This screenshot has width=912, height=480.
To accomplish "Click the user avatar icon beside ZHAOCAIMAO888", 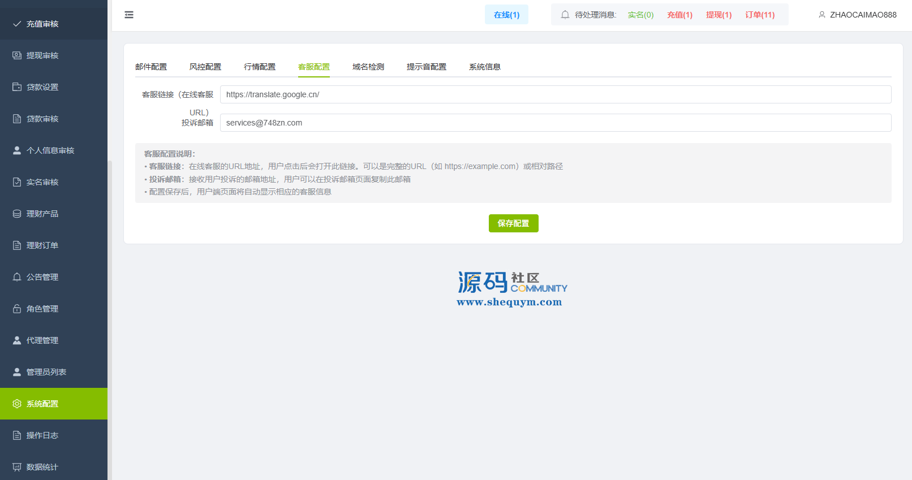I will 821,15.
